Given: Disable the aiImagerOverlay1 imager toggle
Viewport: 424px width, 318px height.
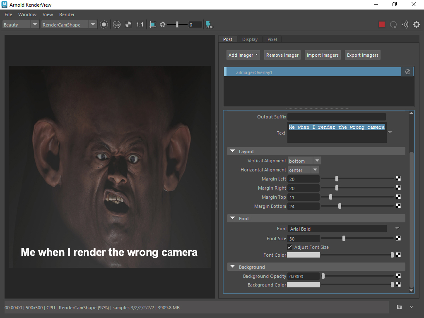Looking at the screenshot, I should coord(408,72).
